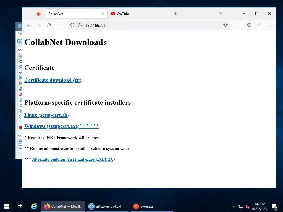Open Task View on the taskbar

click(20, 206)
